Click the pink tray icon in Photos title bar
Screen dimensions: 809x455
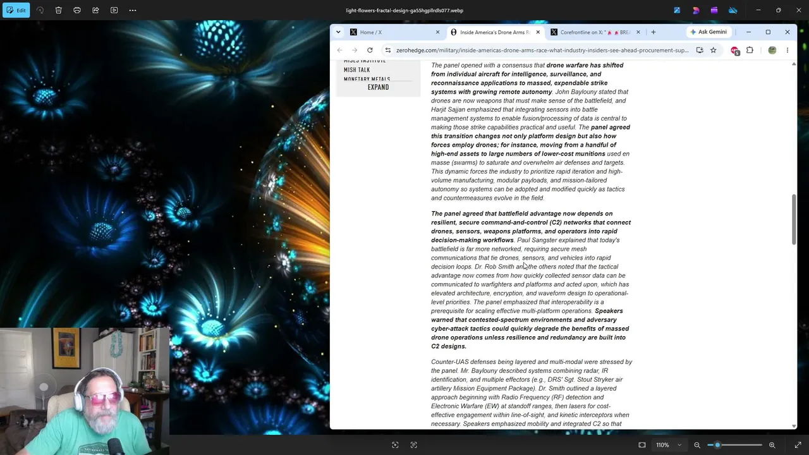[696, 10]
